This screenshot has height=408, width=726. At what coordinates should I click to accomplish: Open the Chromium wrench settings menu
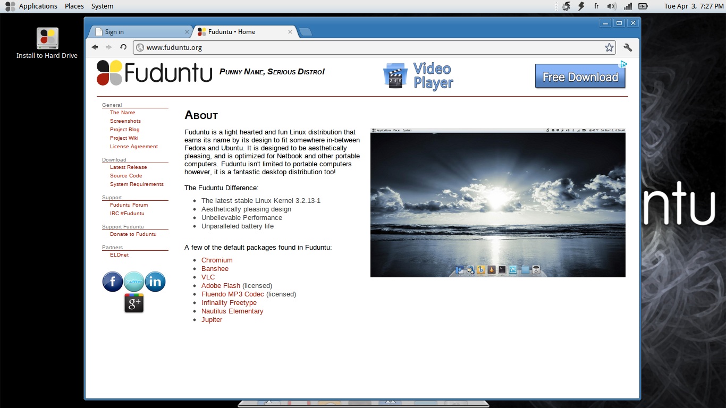[628, 47]
